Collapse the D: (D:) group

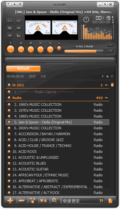pos(106,85)
